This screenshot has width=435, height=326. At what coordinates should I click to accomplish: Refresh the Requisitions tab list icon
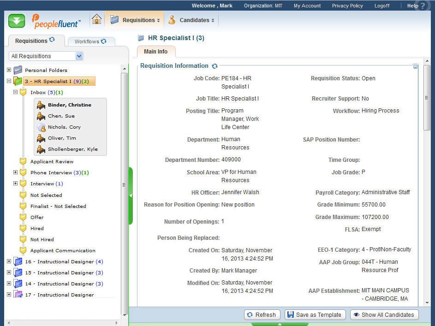[52, 40]
